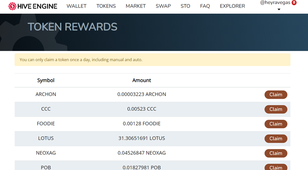Click the once-a-day claim notice banner
The image size is (308, 170).
tap(152, 60)
